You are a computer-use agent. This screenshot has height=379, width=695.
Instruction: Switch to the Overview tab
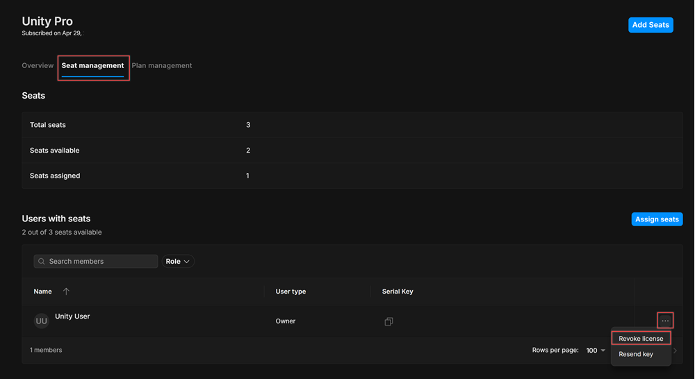(38, 65)
